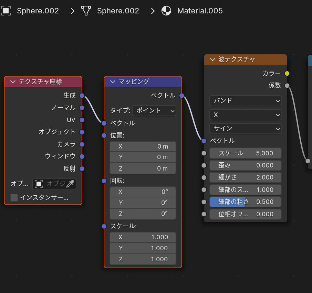
Task: Click the 生成 output socket
Action: (82, 96)
